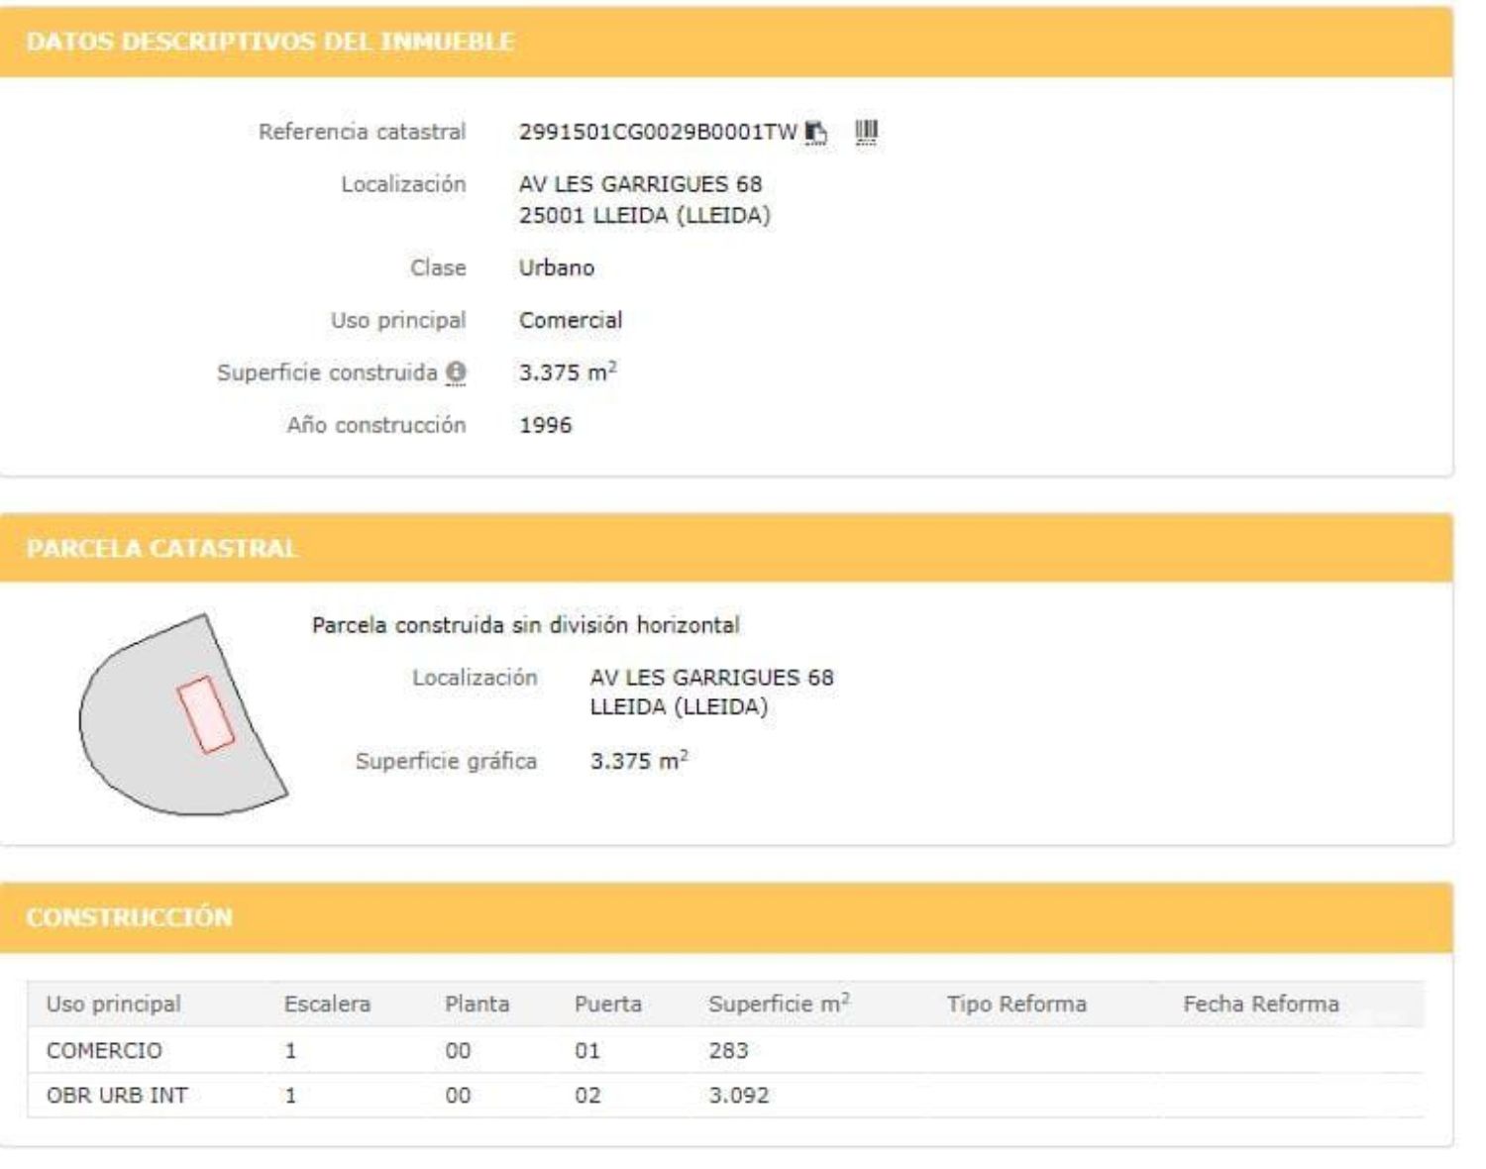Viewport: 1486px width, 1169px height.
Task: Click the Puerta column header
Action: (x=607, y=1004)
